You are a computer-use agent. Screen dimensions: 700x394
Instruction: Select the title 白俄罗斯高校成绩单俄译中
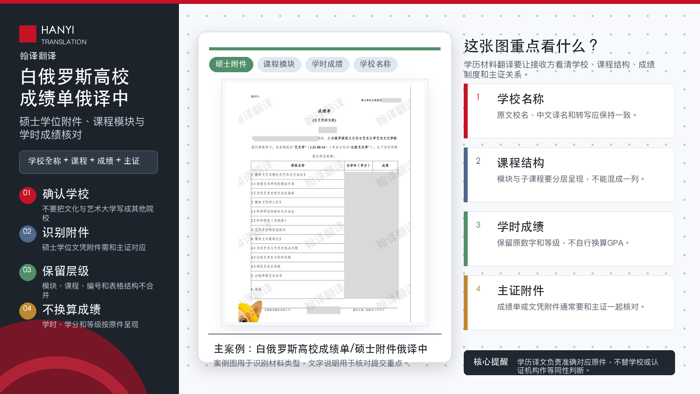click(x=74, y=88)
